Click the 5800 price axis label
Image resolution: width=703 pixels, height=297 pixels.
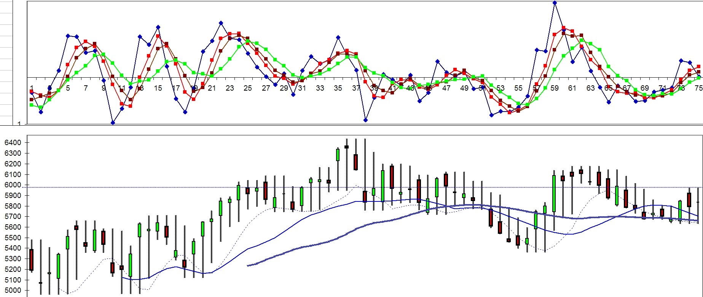pos(13,206)
